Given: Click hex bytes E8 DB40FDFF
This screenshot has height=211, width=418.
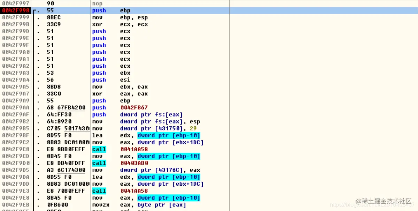Looking at the screenshot, I should [x=66, y=163].
